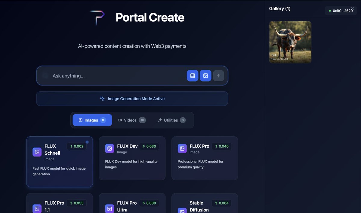Screen dimensions: 361x213
Task: Click 'Fast FLUX model for quick image generation' text
Action: (59, 171)
